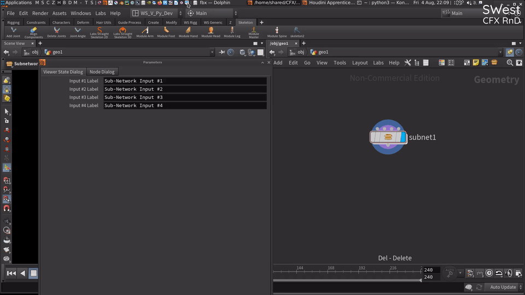Toggle the audio speaker button on timeline
Image resolution: width=525 pixels, height=295 pixels.
tap(508, 273)
